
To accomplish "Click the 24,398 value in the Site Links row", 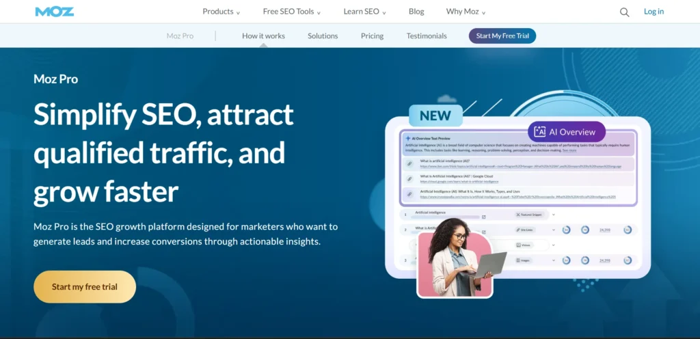I will coord(605,230).
